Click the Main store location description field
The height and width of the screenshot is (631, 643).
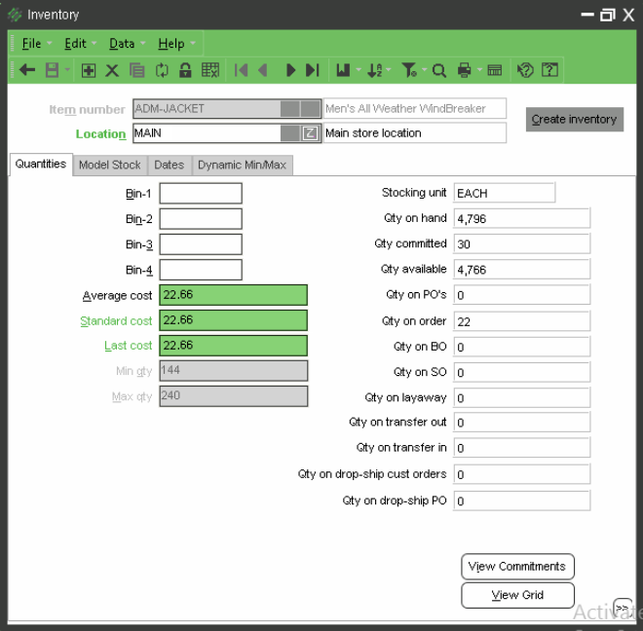coord(415,133)
